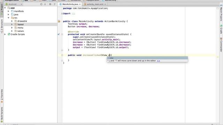
Task: Click on 'com.tonikamitv.myapplication' package name
Action: tap(90, 8)
